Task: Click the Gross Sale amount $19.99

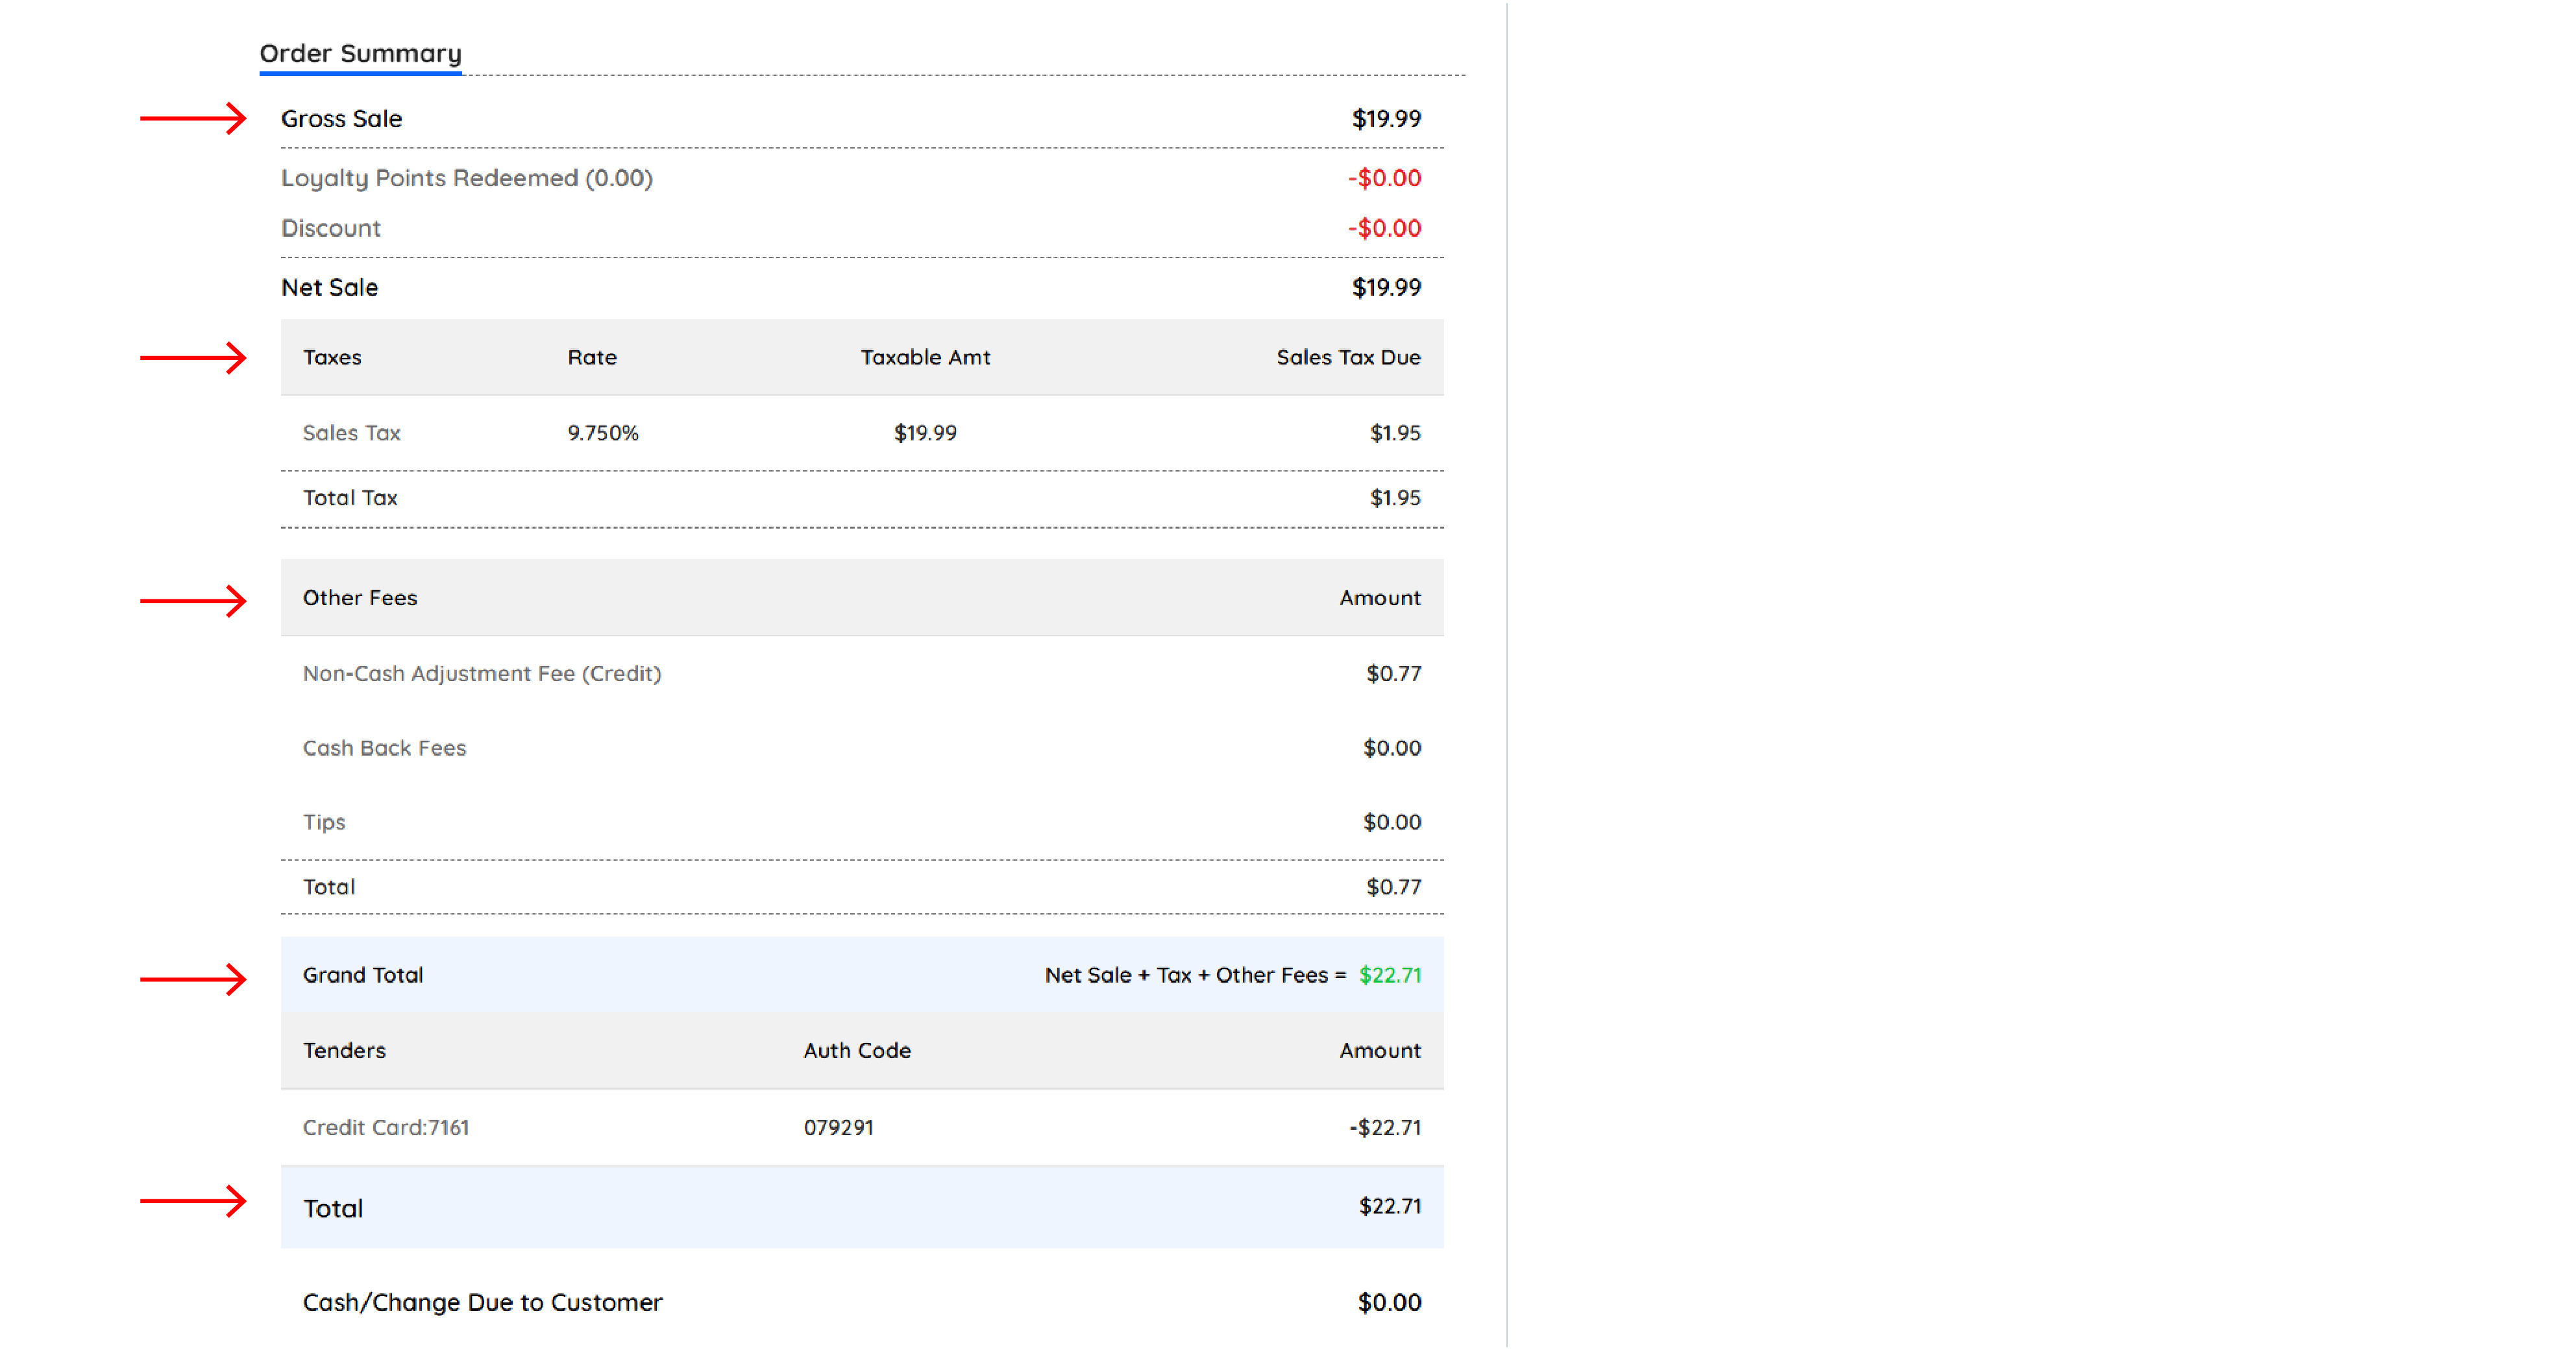Action: (x=1386, y=119)
